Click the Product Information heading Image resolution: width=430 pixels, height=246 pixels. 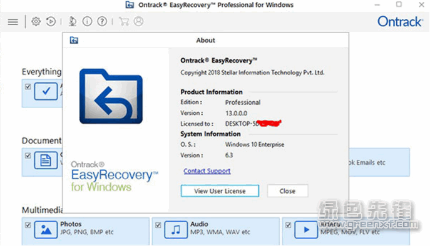click(212, 92)
